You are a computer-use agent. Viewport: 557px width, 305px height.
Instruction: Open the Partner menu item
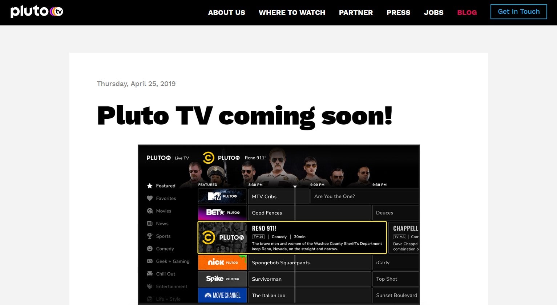pyautogui.click(x=356, y=12)
